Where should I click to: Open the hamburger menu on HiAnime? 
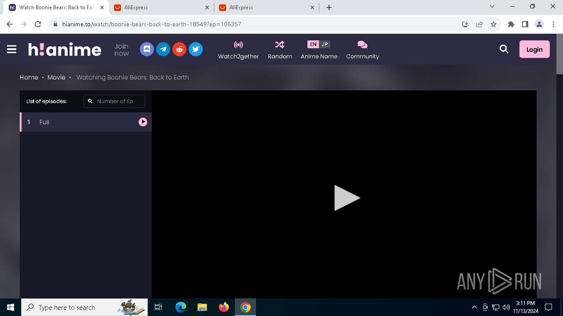coord(12,49)
